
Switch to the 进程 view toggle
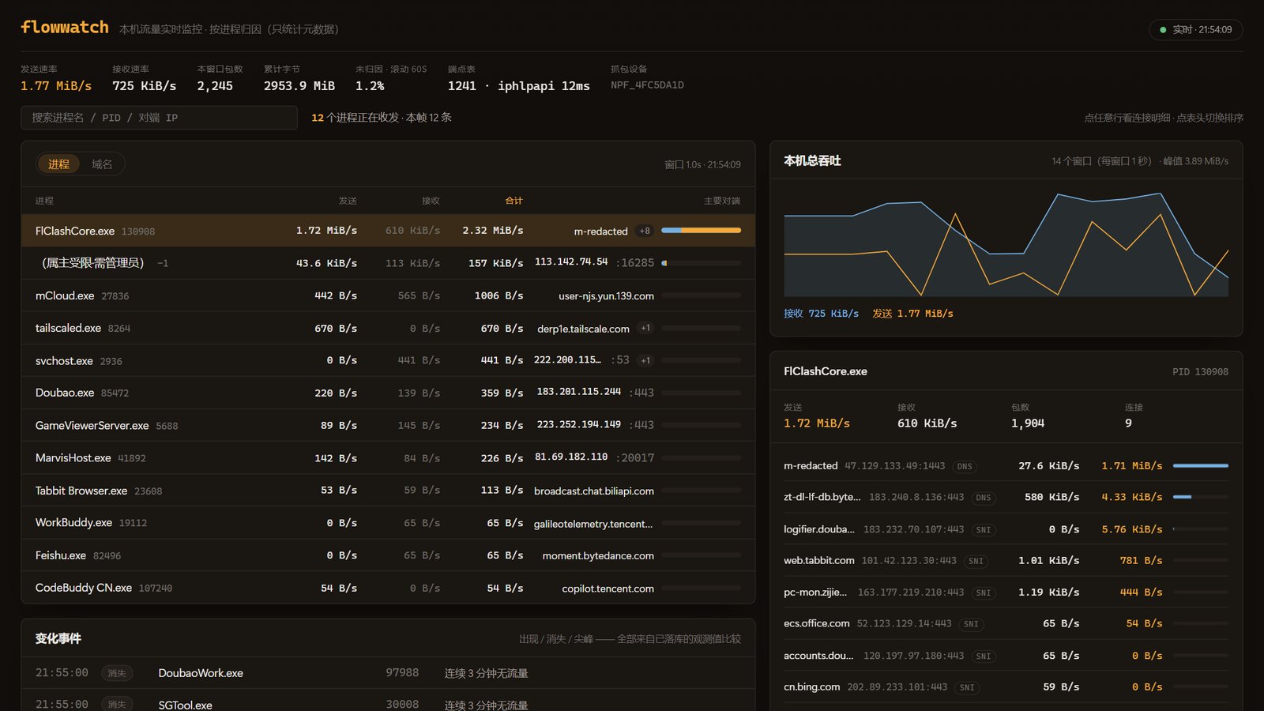[58, 164]
